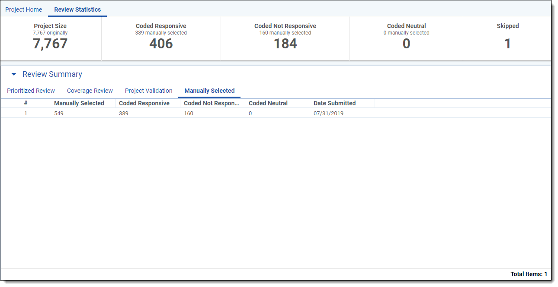Sort by Manually Selected column header
The image size is (558, 287).
[x=79, y=103]
